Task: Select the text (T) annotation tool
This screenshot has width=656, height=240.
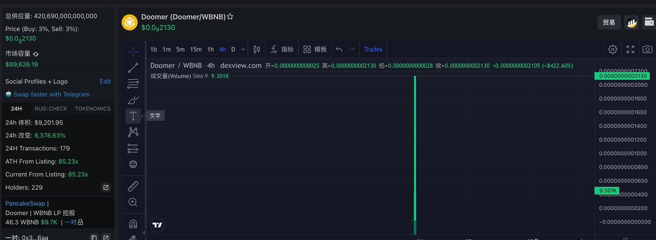Action: [x=133, y=116]
